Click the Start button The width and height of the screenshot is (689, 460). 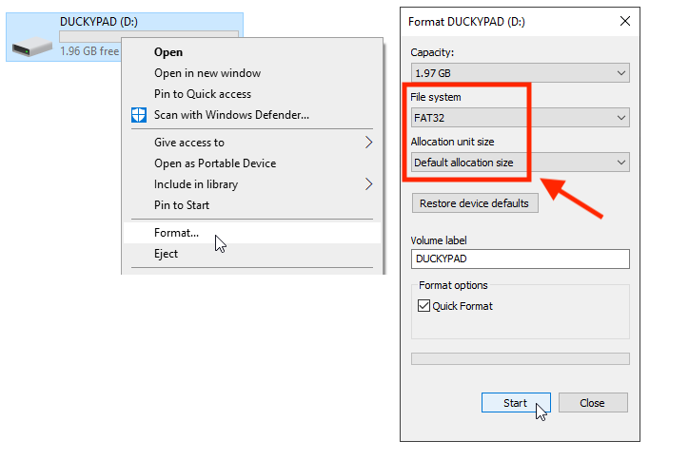[x=516, y=403]
